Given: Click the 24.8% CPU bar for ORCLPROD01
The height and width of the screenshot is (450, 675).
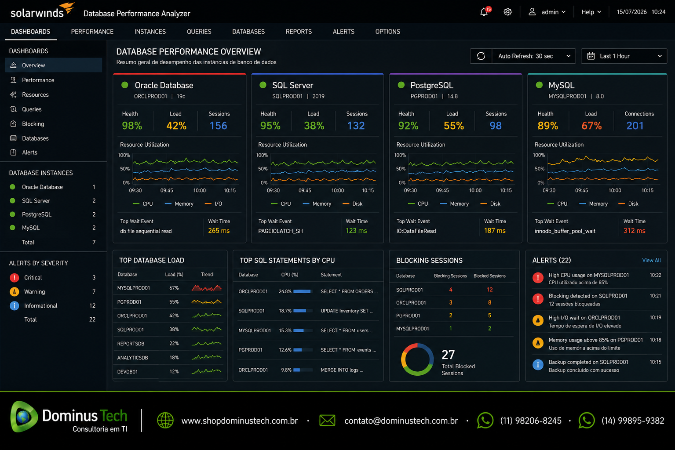Looking at the screenshot, I should click(302, 291).
